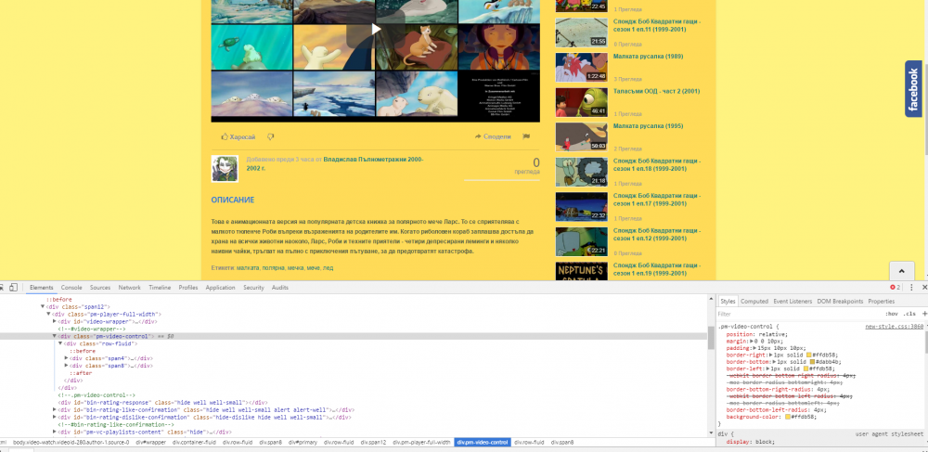Expand the bin-rating-like-confirmation div node

tap(55, 409)
